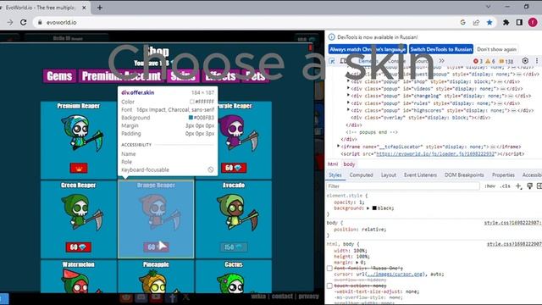Open the Chrome profile avatar
This screenshot has height=305, width=542.
pyautogui.click(x=533, y=23)
